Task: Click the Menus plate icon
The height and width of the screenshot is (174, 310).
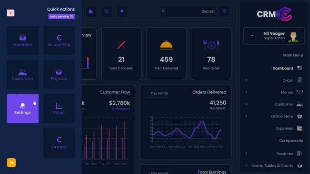Action: point(300,92)
